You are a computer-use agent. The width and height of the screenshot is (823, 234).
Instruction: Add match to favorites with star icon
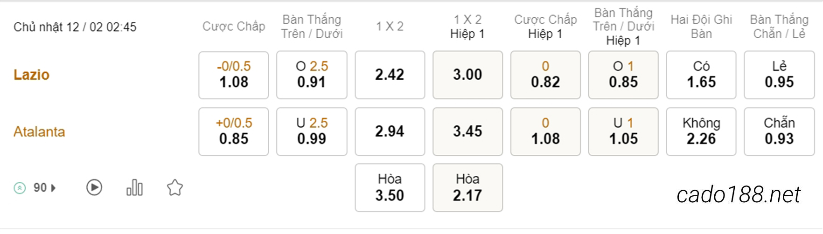[175, 187]
